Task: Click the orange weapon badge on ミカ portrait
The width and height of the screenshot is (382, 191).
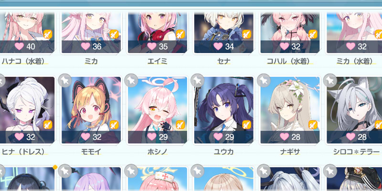Action: click(x=114, y=34)
